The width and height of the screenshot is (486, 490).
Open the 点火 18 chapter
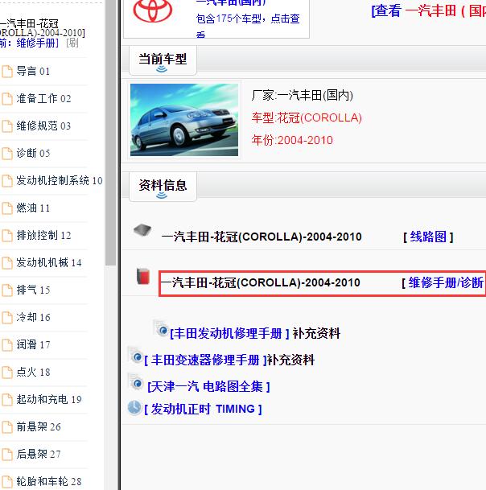[x=33, y=373]
